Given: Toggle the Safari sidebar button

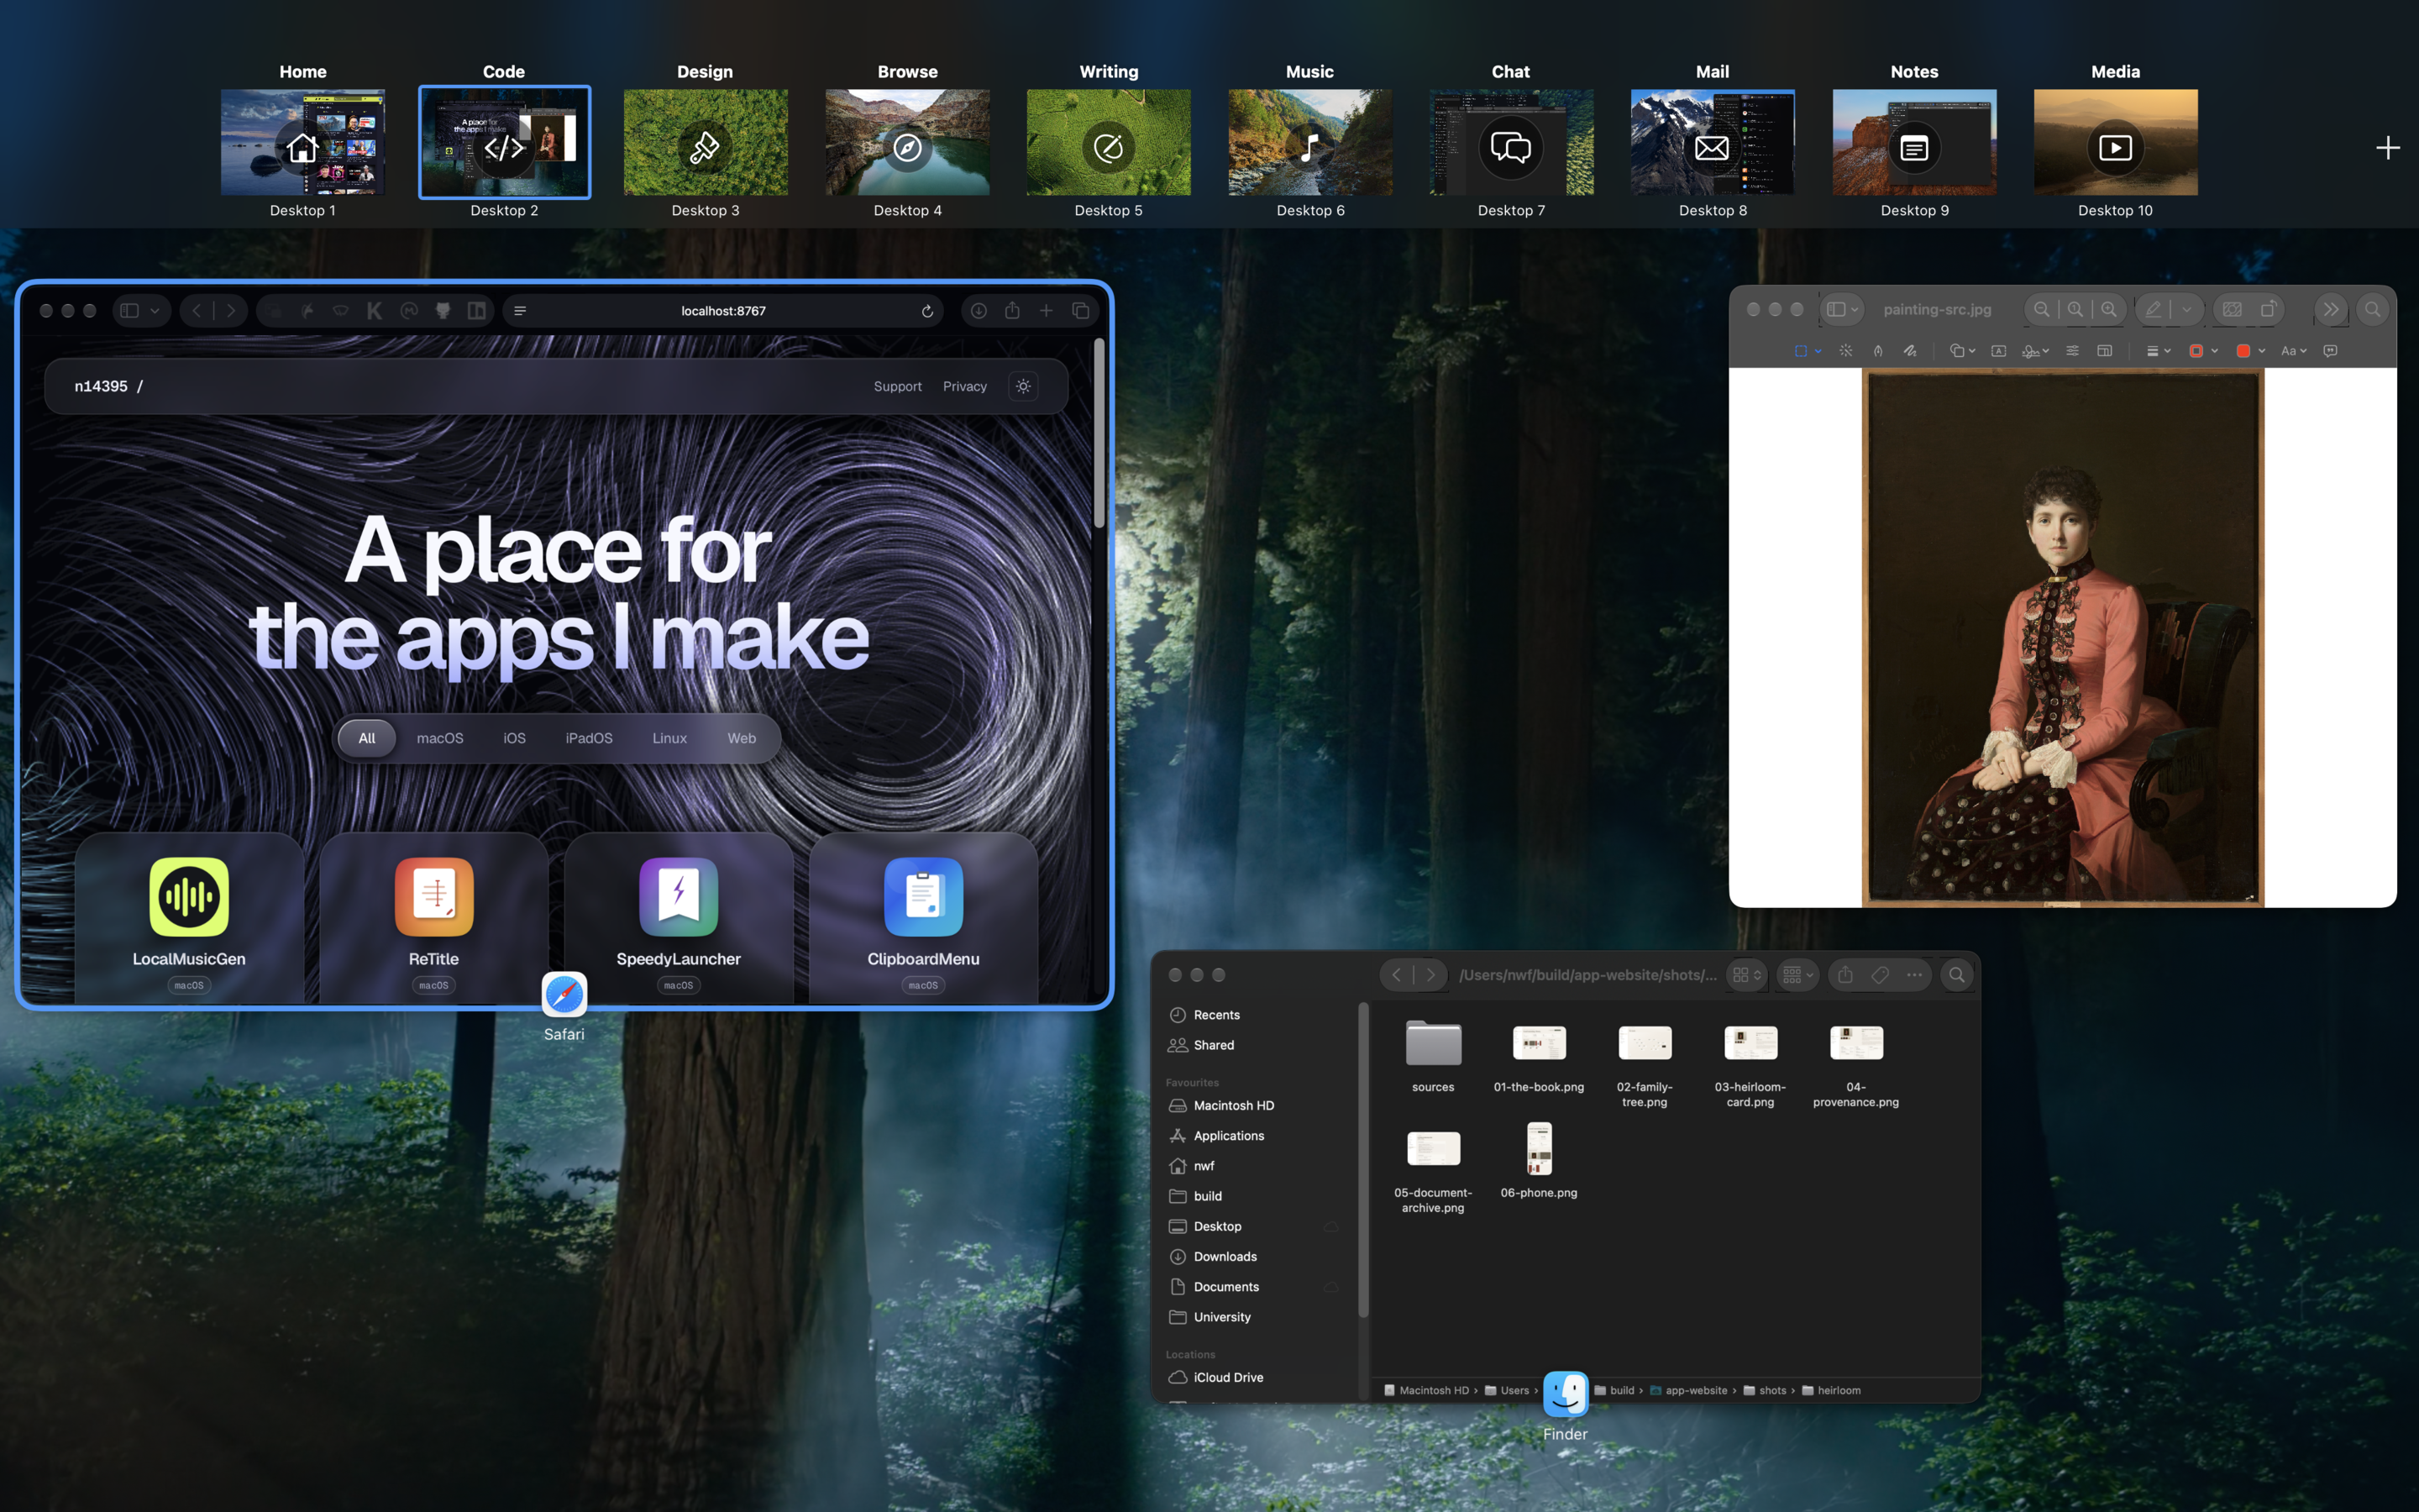Looking at the screenshot, I should [130, 311].
